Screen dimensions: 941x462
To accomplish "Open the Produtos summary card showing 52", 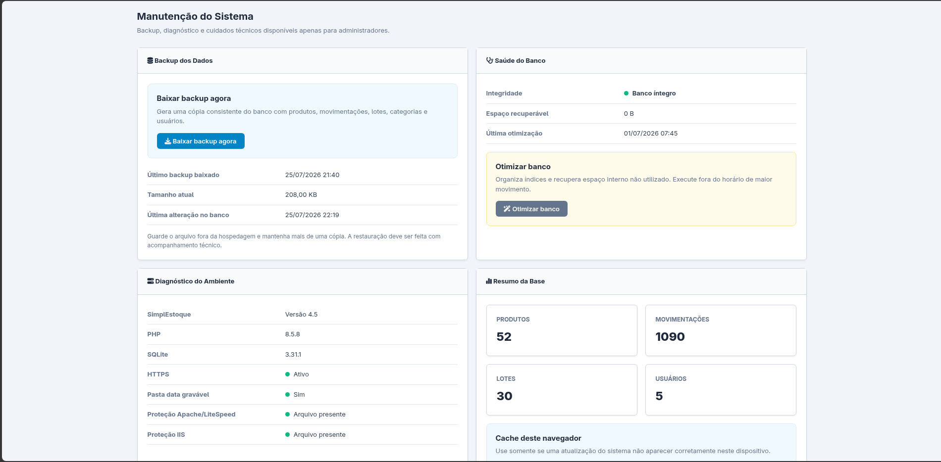I will click(562, 330).
